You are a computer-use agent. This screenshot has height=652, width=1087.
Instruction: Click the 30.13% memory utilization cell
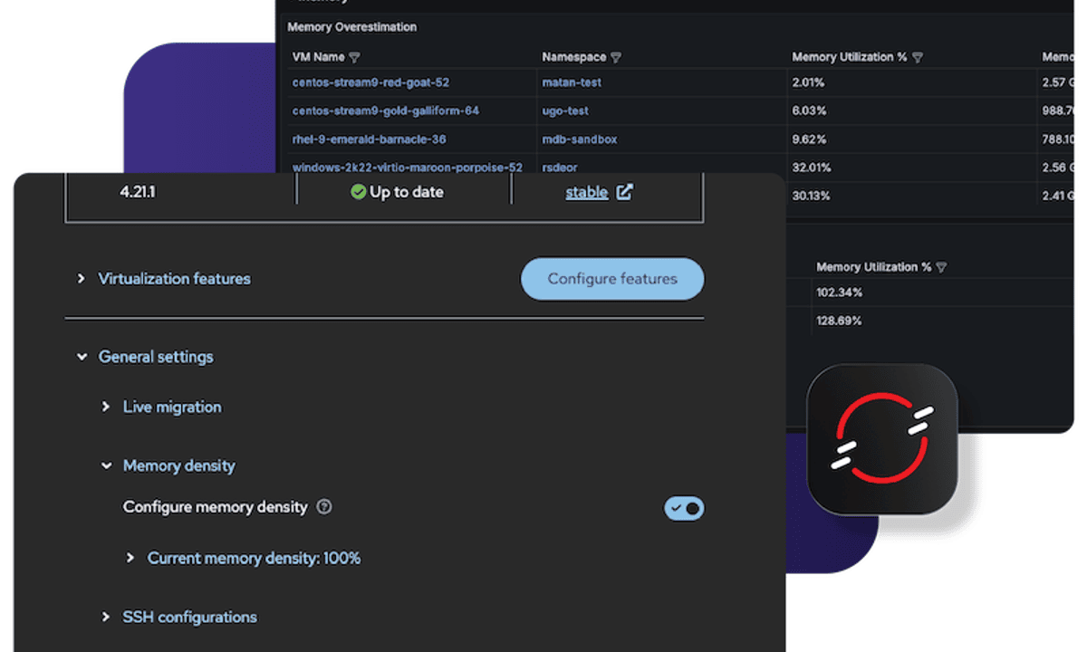point(812,197)
